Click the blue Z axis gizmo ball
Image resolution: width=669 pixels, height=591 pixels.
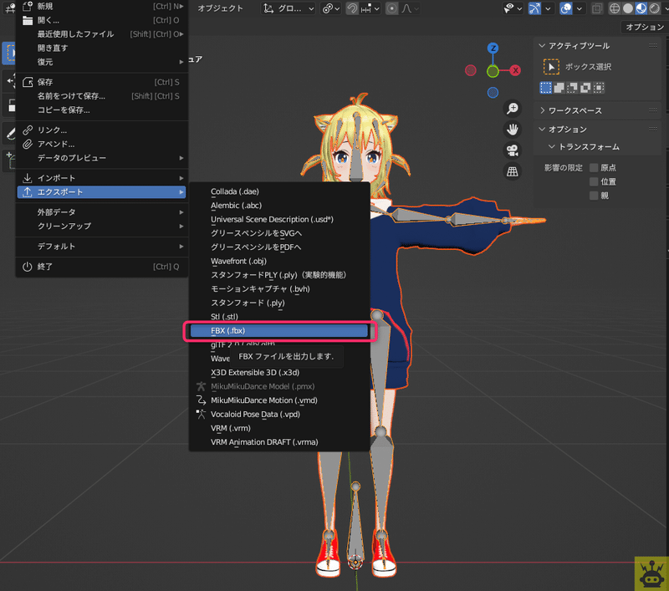click(x=493, y=48)
